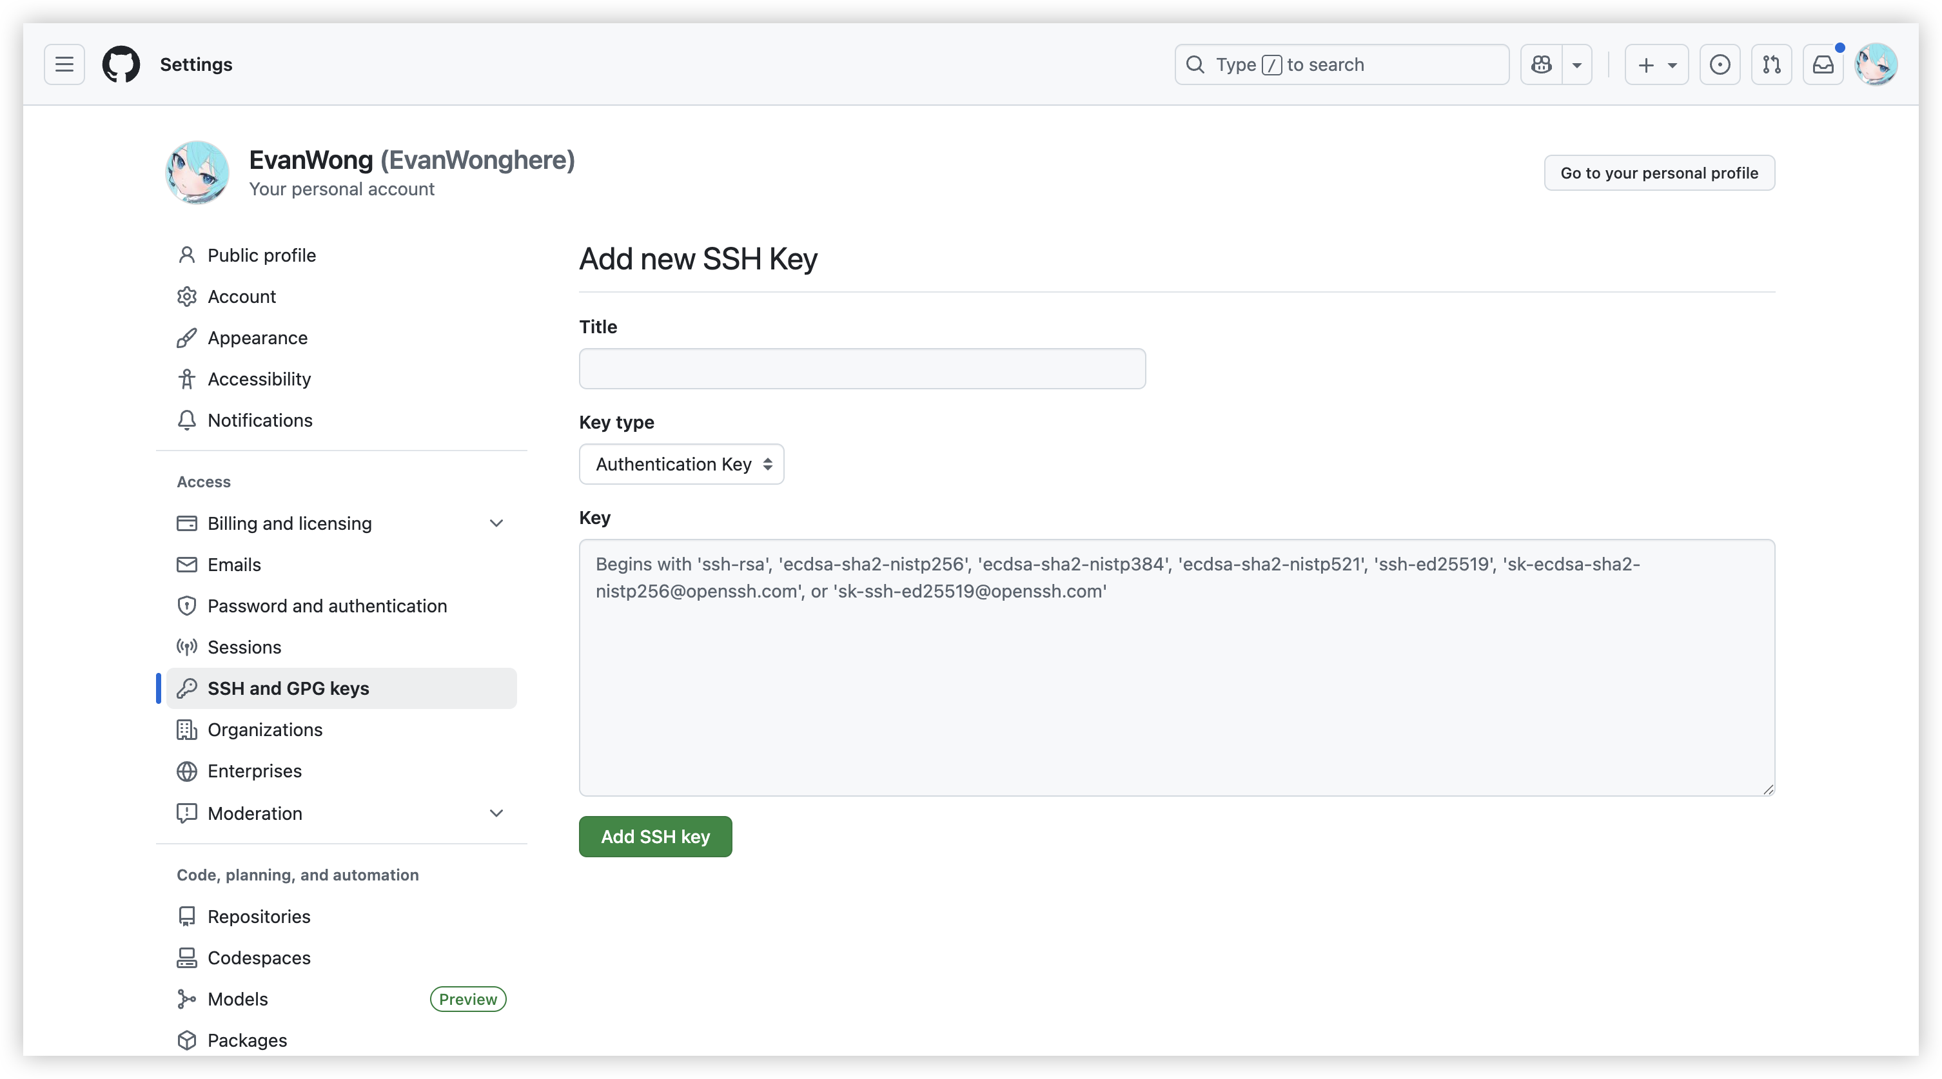This screenshot has height=1079, width=1942.
Task: Open the issues icon in header
Action: click(x=1720, y=65)
